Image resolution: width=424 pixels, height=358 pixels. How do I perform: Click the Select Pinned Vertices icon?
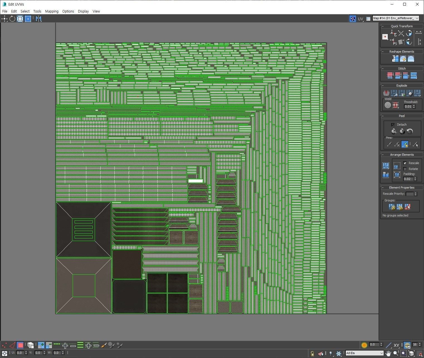415,144
